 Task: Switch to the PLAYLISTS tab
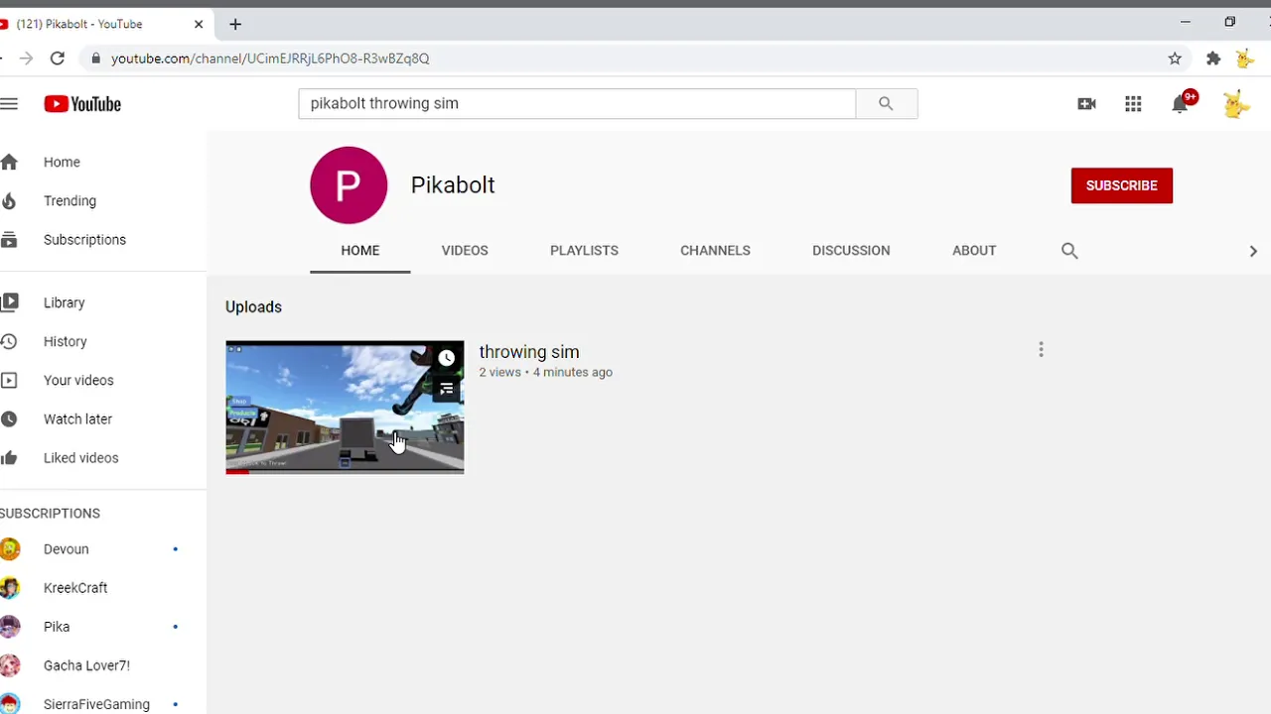coord(584,251)
